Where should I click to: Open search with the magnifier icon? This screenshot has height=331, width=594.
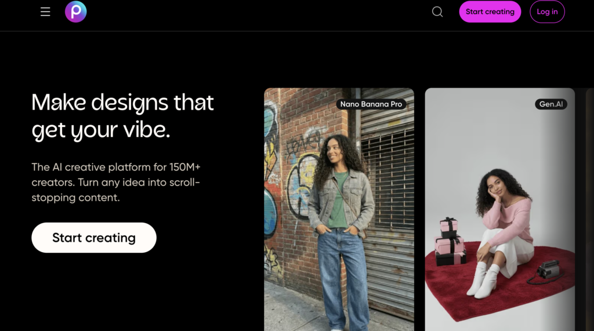[437, 12]
